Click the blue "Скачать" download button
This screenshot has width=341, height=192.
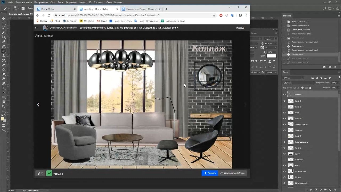(x=210, y=173)
